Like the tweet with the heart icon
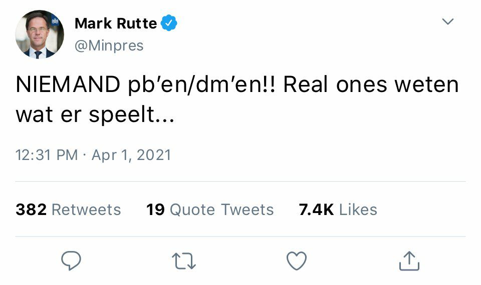The image size is (481, 285). (x=296, y=260)
